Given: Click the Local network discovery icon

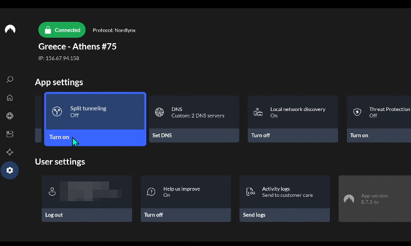Looking at the screenshot, I should click(x=258, y=112).
